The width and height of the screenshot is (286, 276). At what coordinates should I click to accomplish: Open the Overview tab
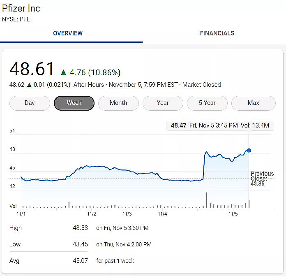tap(68, 33)
